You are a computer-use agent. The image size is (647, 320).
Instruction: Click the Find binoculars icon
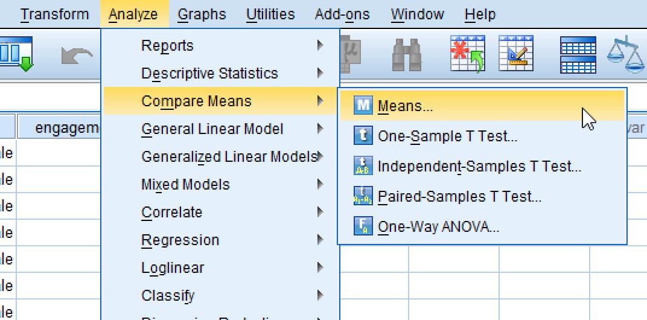point(406,55)
